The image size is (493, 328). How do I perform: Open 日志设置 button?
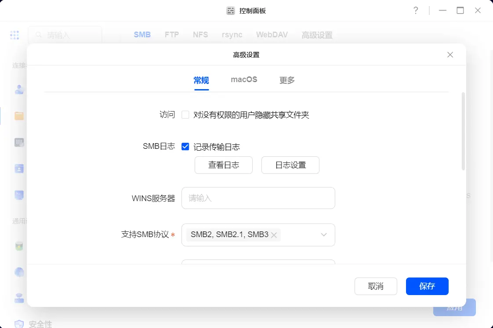(290, 165)
